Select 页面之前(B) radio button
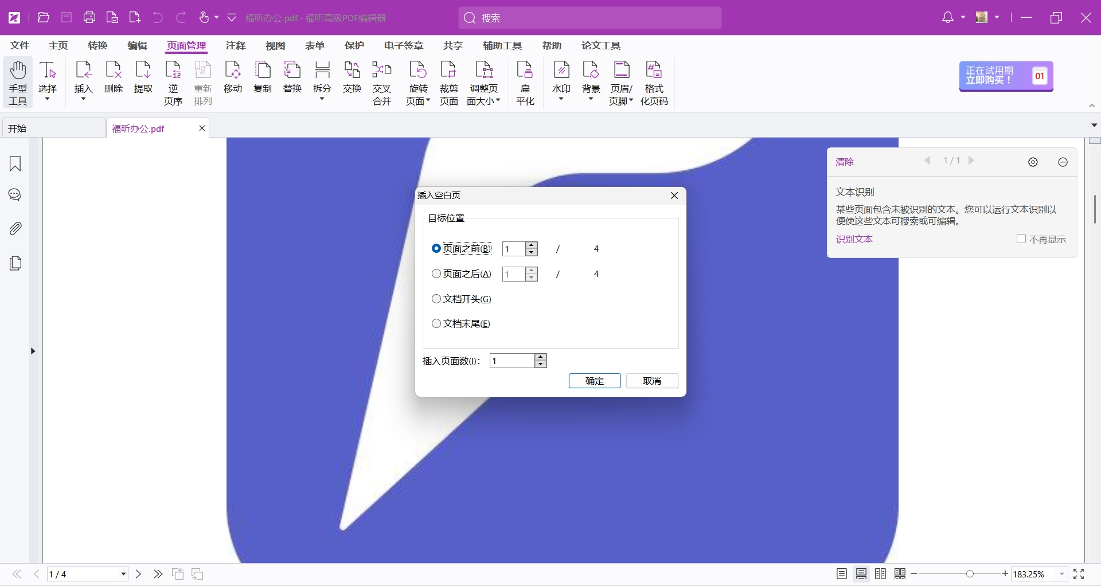Screen dimensions: 1101x586 (x=436, y=248)
